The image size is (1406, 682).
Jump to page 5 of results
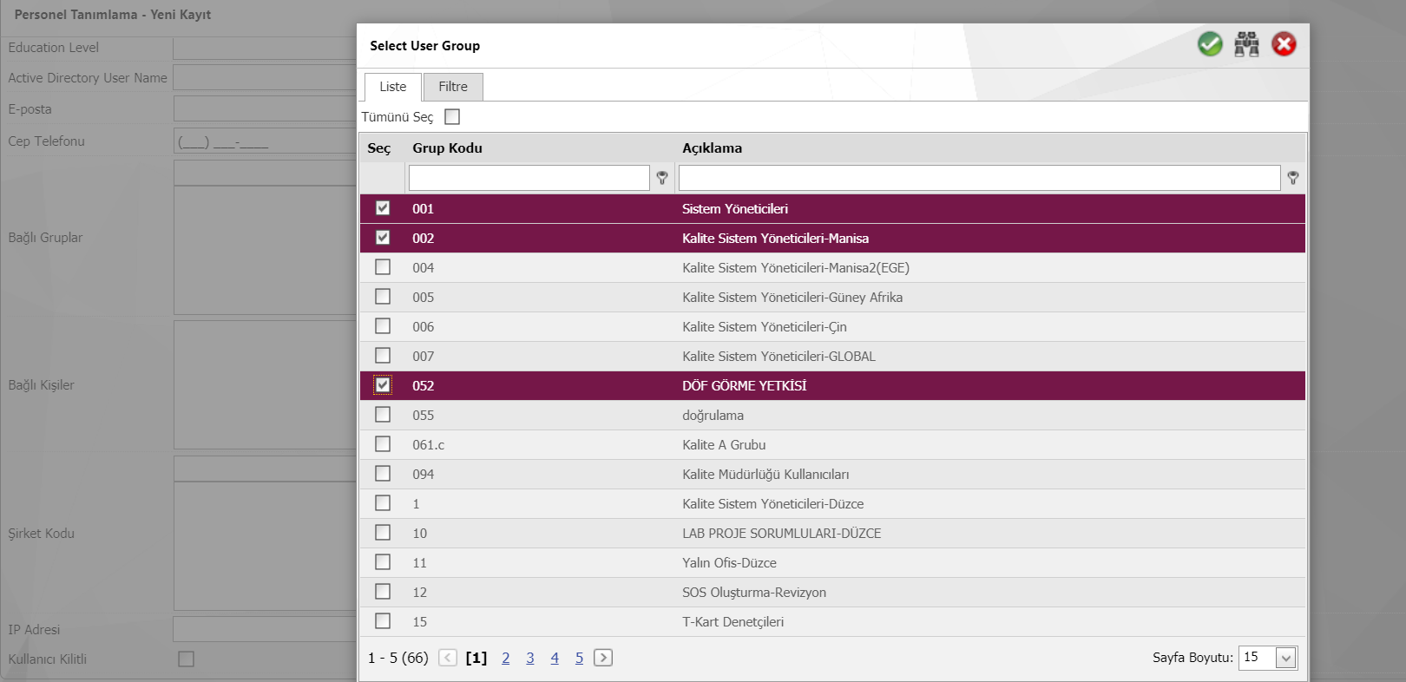point(579,659)
